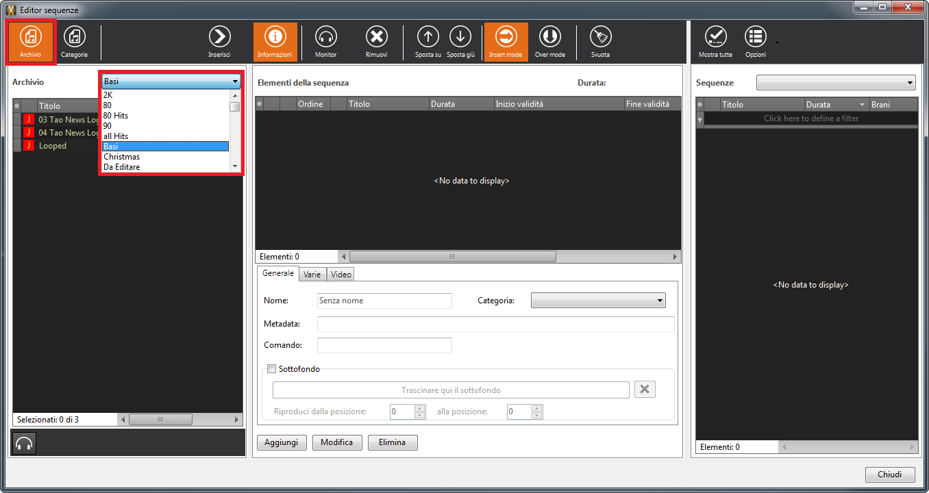Click the scroll right arrow of sequence scrollbar
Screen dimensions: 929x493
676,257
